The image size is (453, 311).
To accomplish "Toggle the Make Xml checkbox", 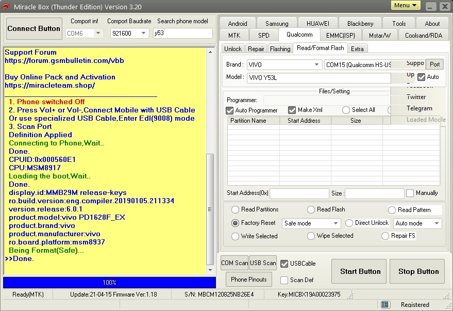I will [x=292, y=110].
